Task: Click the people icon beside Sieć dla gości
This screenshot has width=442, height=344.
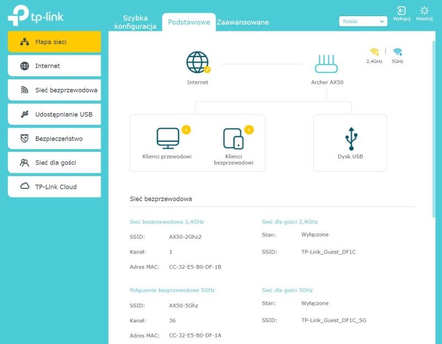Action: pos(24,162)
